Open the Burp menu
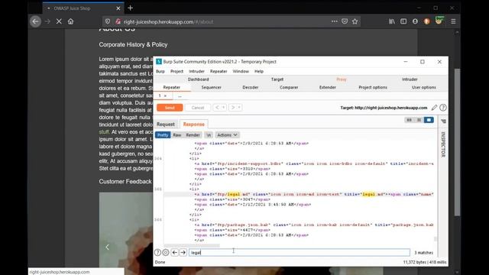 tap(160, 71)
